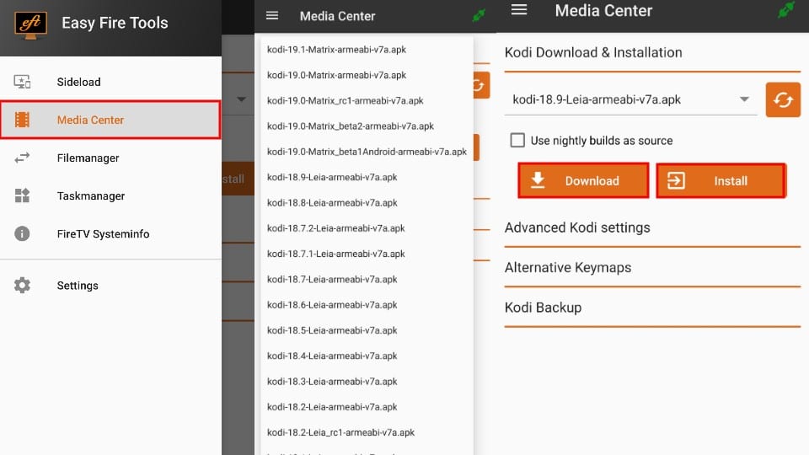Viewport: 809px width, 455px height.
Task: Click green connection plug icon in middle panel
Action: (x=479, y=15)
